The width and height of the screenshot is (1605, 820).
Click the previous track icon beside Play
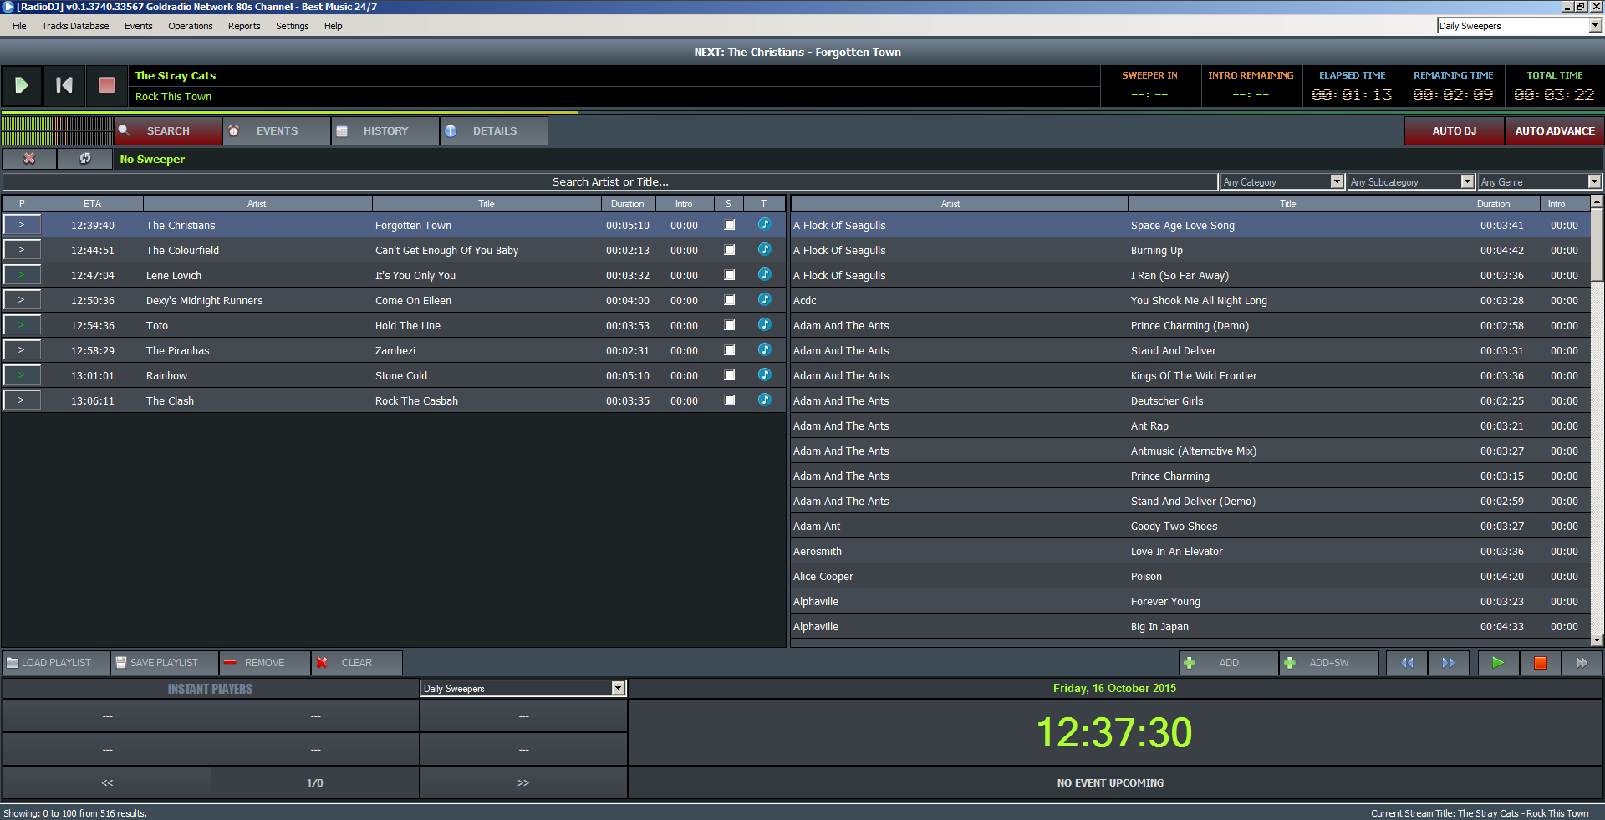coord(64,85)
